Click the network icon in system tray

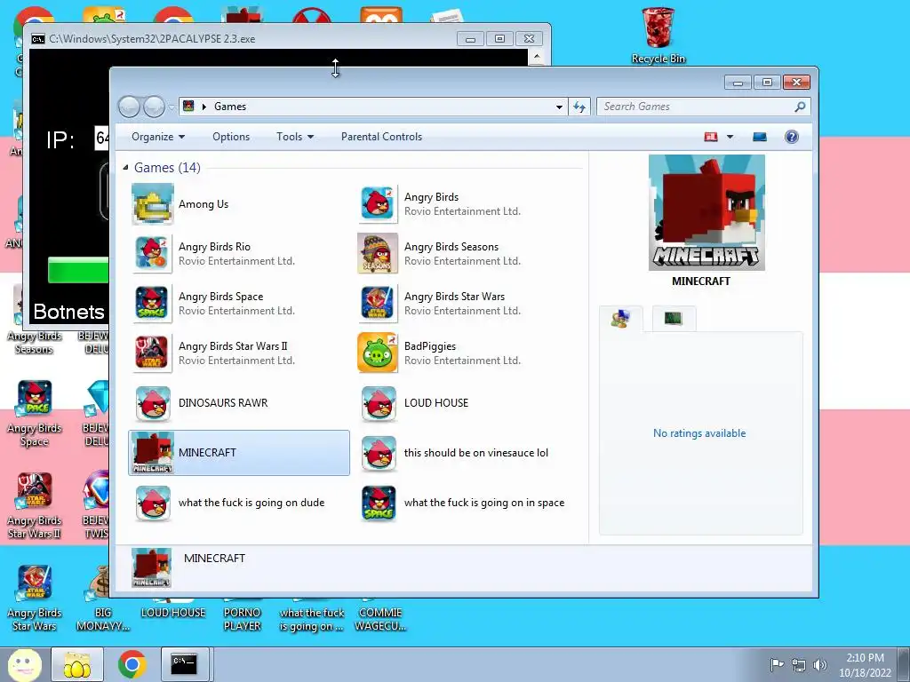click(x=799, y=664)
